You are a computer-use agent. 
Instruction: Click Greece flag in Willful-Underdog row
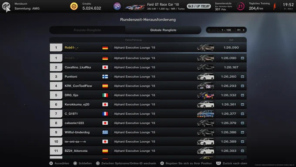tap(105, 132)
